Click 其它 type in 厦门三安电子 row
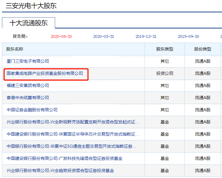This screenshot has width=222, height=178. (165, 61)
